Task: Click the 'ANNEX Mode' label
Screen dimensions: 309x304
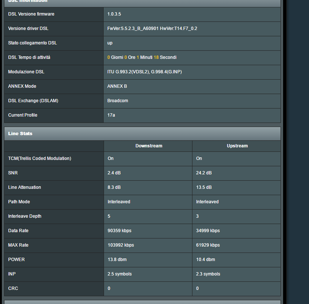Action: point(22,86)
